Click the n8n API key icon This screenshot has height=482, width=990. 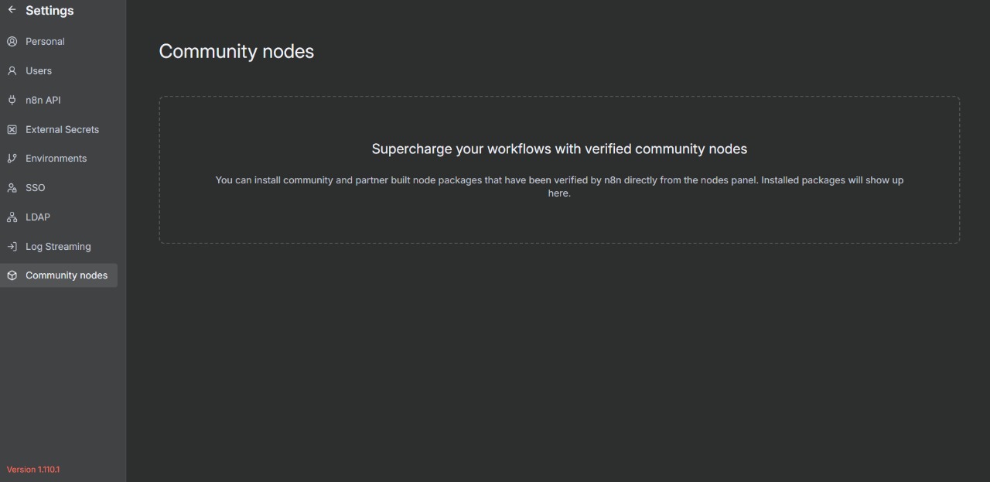[x=12, y=100]
